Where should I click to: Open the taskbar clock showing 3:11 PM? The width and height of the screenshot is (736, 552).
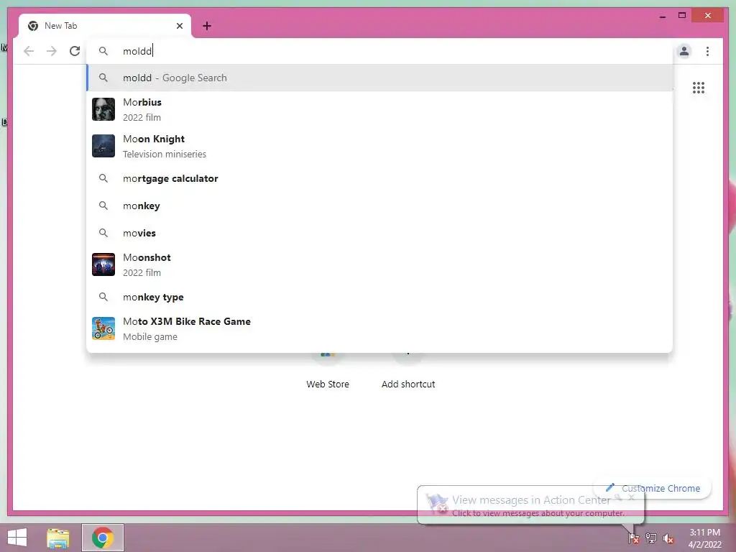point(704,538)
